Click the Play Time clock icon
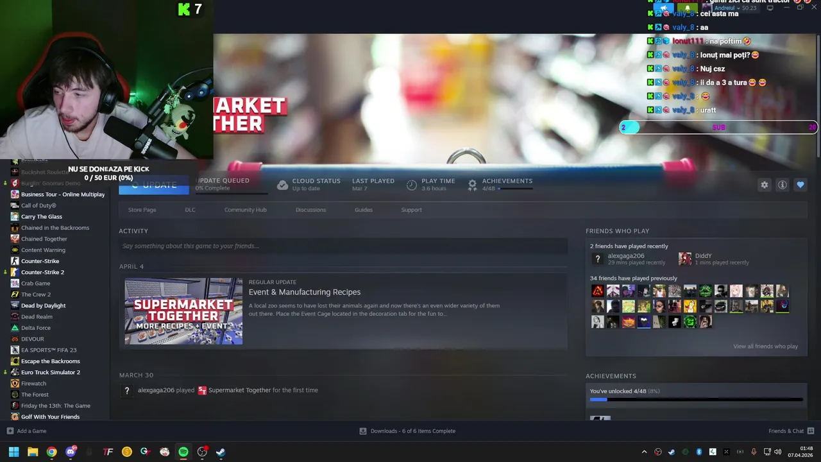Viewport: 821px width, 462px height. [412, 185]
